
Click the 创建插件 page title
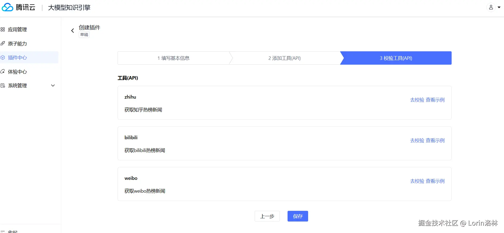(90, 28)
